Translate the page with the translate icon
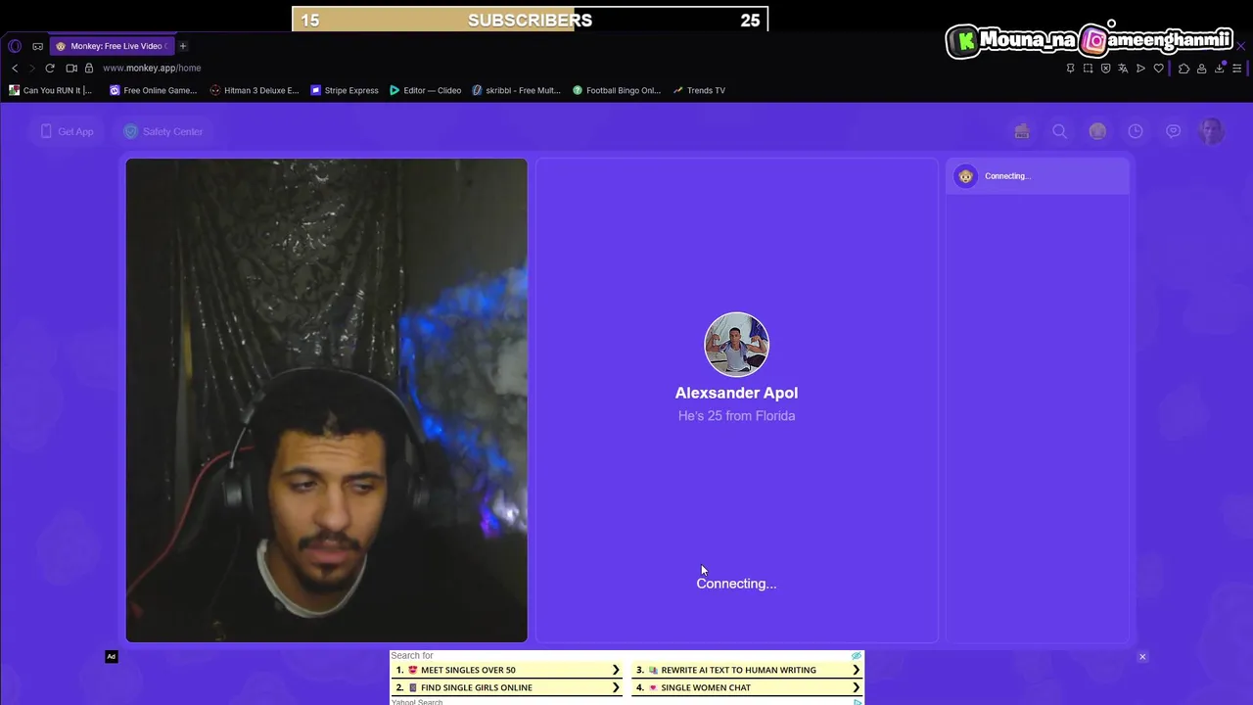The image size is (1253, 705). coord(1123,69)
